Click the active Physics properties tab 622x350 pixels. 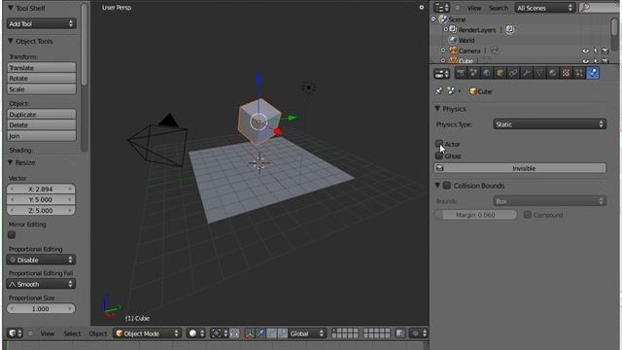tap(593, 73)
